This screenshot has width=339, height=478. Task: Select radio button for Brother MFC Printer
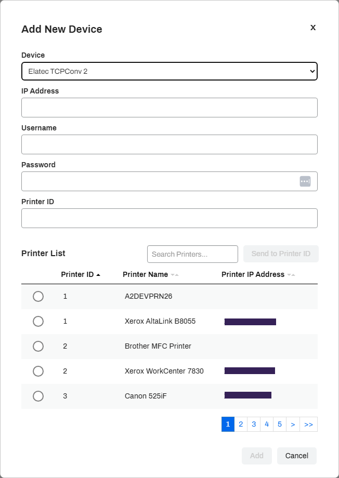pos(38,347)
